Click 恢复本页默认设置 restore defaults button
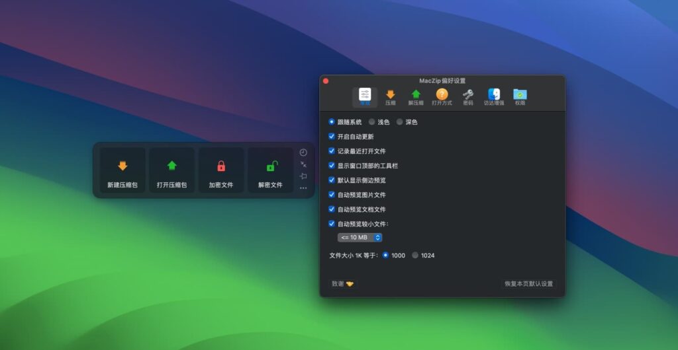The image size is (678, 350). 529,283
